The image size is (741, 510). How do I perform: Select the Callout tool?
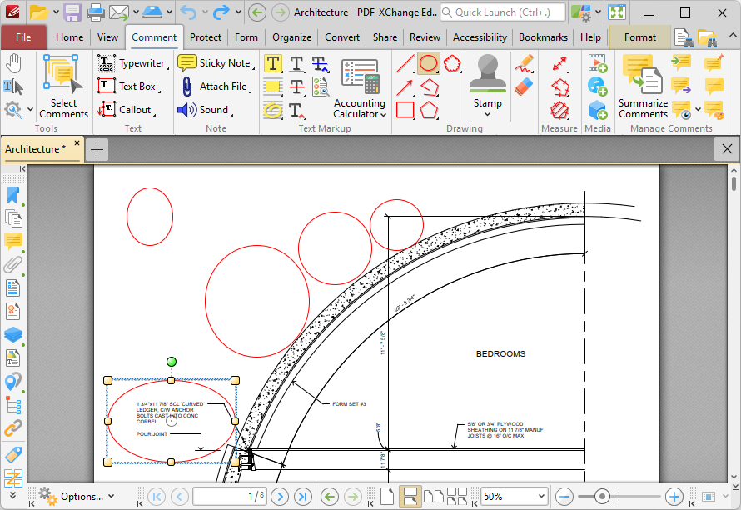point(125,110)
